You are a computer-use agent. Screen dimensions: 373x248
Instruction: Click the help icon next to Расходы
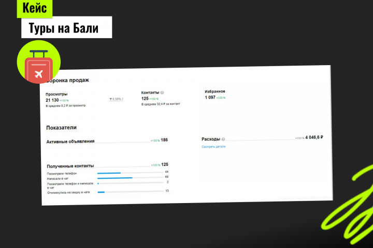pyautogui.click(x=223, y=139)
